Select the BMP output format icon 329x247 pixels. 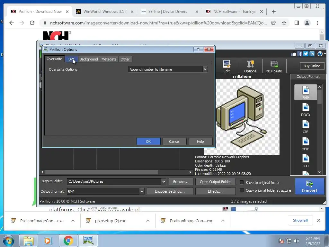[x=306, y=92]
